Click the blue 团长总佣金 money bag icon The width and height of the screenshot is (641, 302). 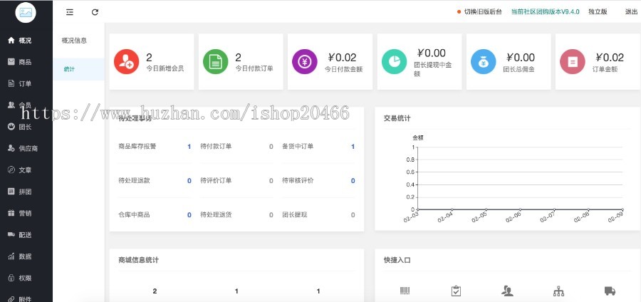pyautogui.click(x=483, y=62)
